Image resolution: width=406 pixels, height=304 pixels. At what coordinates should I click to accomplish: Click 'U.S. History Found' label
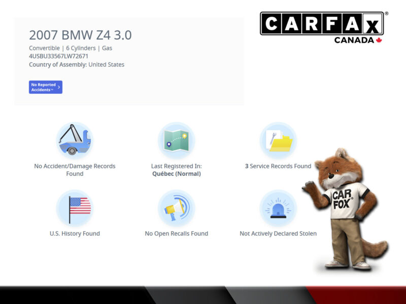pyautogui.click(x=75, y=234)
